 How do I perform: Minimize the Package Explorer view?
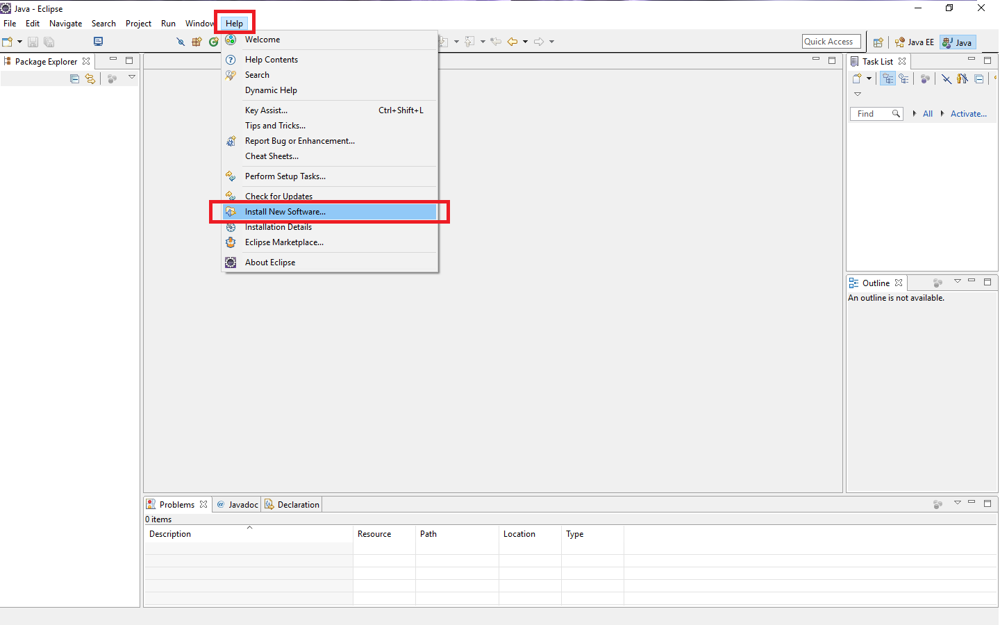(113, 60)
